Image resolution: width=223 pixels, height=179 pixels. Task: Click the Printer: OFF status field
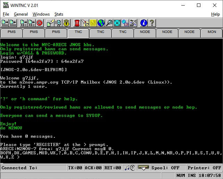click(204, 168)
